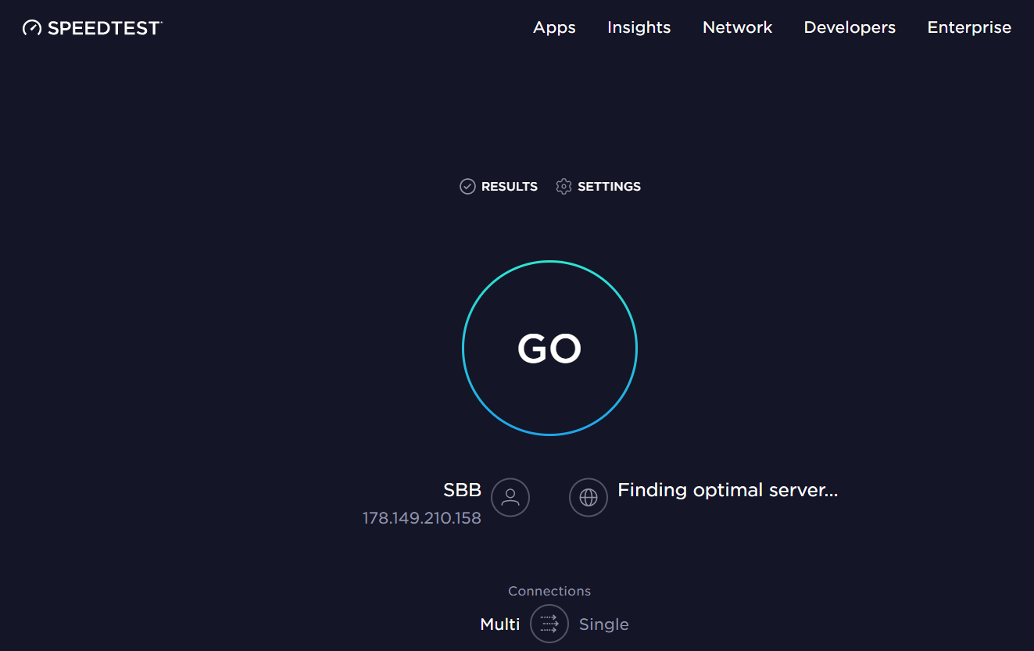Select Multi connection mode

tap(500, 624)
